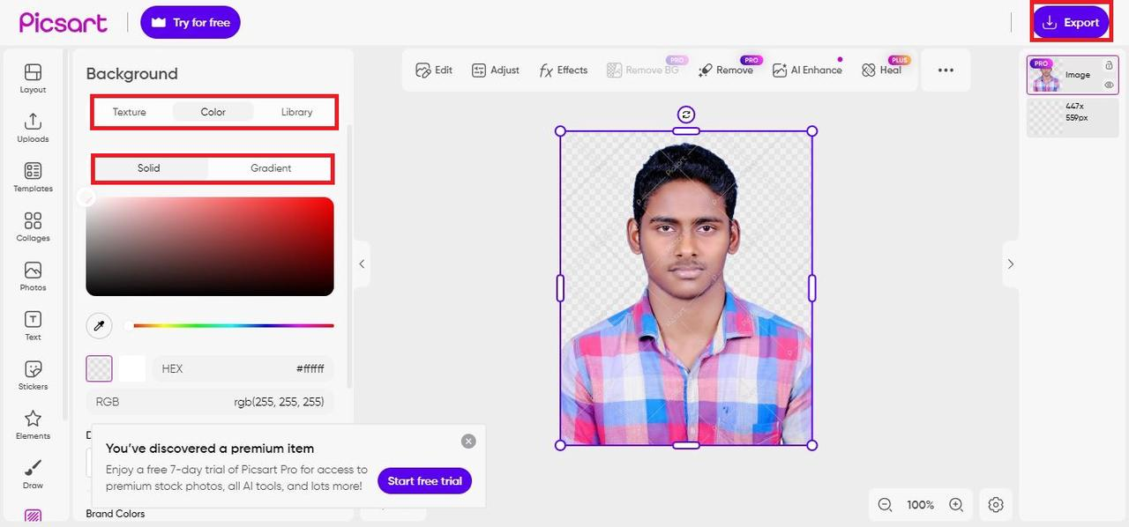Hide the Image layer with eye icon

[x=1109, y=85]
